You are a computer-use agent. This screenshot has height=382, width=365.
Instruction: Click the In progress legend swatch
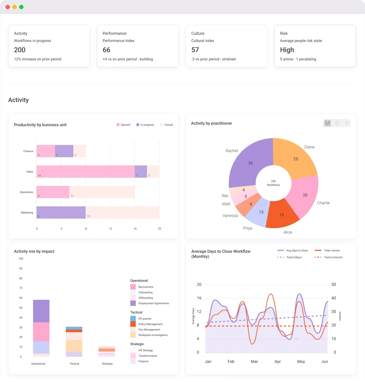pyautogui.click(x=138, y=125)
